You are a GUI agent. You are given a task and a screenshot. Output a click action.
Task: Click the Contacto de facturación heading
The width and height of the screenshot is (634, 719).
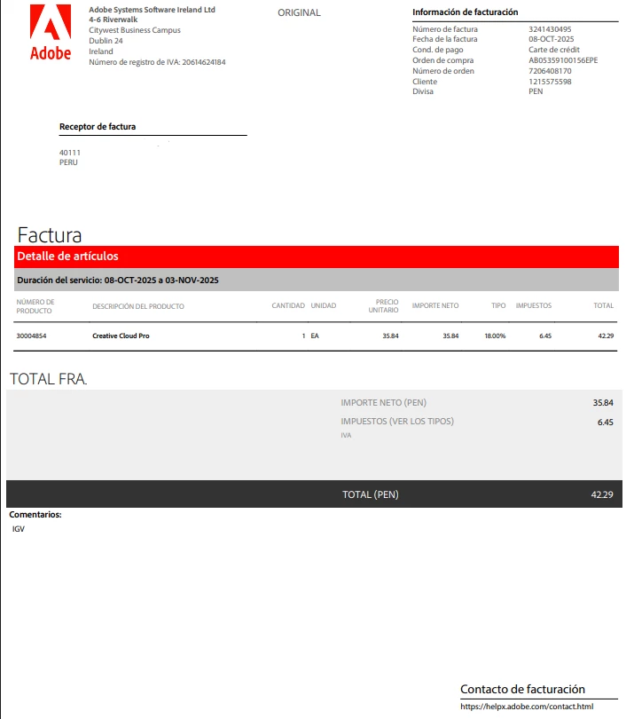click(522, 689)
